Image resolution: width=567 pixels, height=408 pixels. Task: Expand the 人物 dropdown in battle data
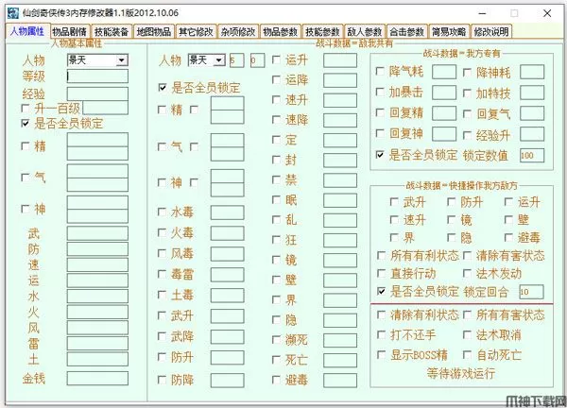pyautogui.click(x=219, y=60)
